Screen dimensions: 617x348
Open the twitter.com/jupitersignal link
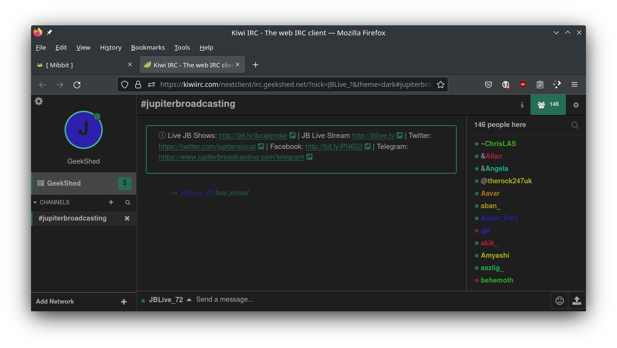(x=207, y=147)
